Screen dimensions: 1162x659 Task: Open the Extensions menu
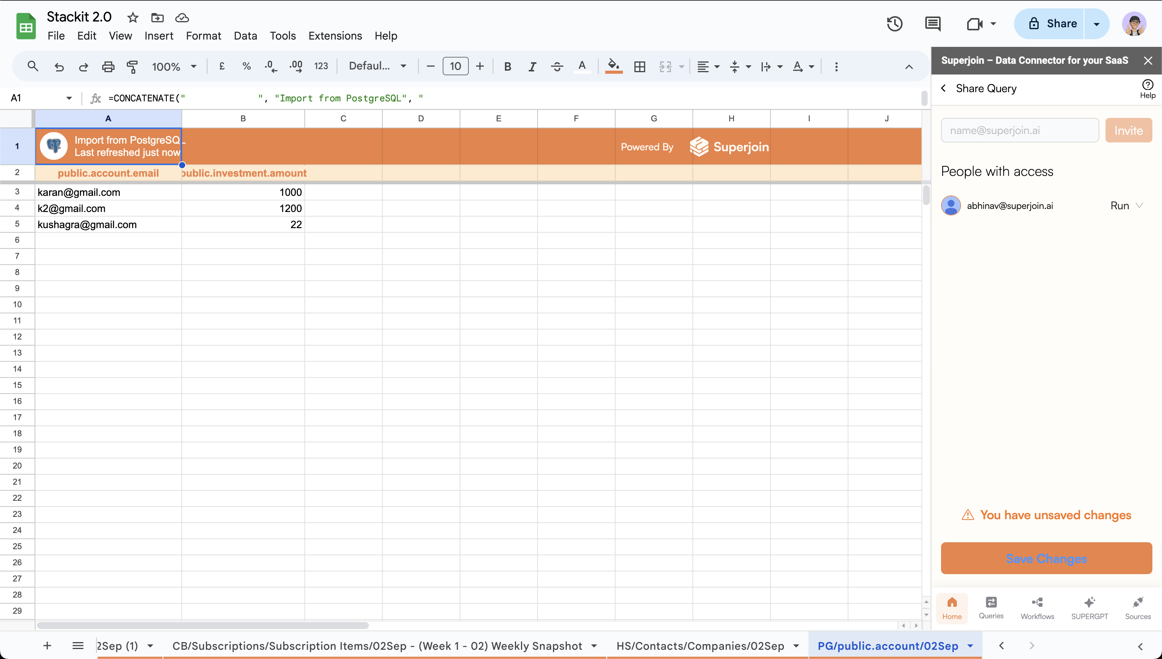[x=335, y=36]
